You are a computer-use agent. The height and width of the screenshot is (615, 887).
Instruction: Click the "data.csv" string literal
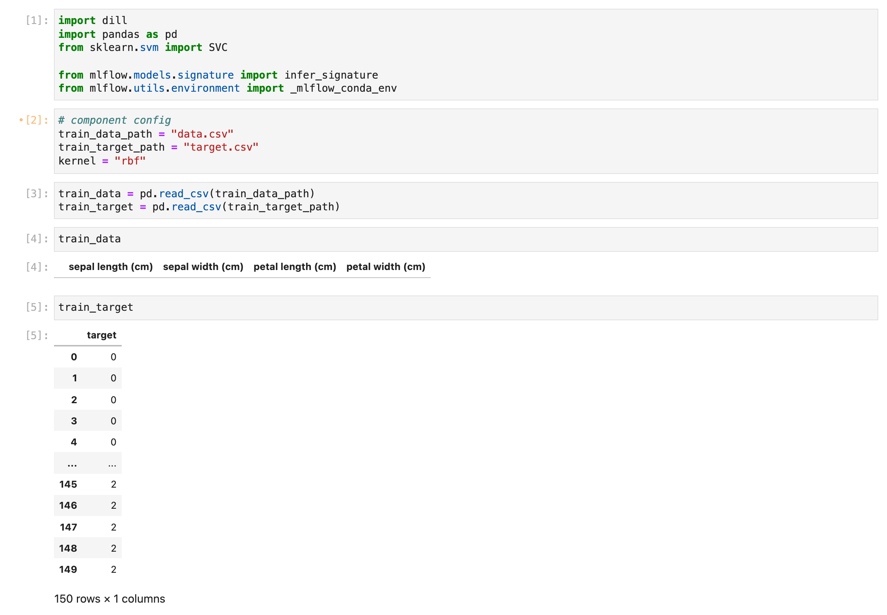click(202, 134)
